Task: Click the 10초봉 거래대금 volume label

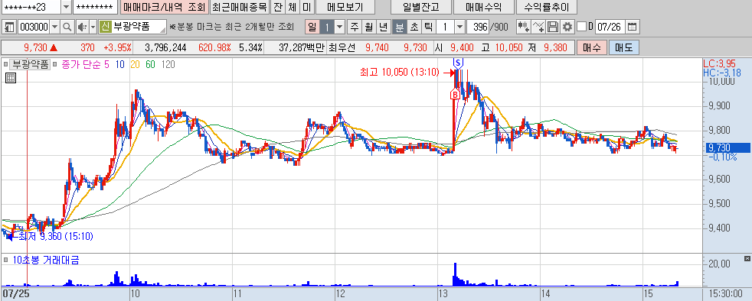Action: click(x=45, y=261)
